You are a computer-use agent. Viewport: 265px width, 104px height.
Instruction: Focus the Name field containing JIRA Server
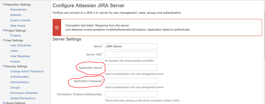[131, 46]
